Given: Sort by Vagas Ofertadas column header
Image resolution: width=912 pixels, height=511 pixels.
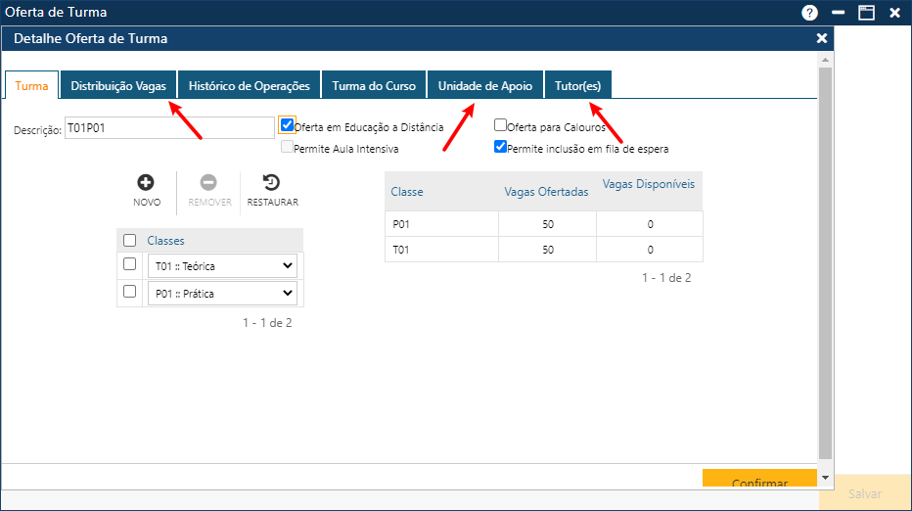Looking at the screenshot, I should 546,192.
